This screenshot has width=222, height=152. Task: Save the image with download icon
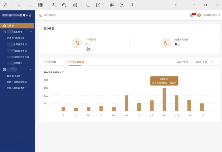click(132, 5)
